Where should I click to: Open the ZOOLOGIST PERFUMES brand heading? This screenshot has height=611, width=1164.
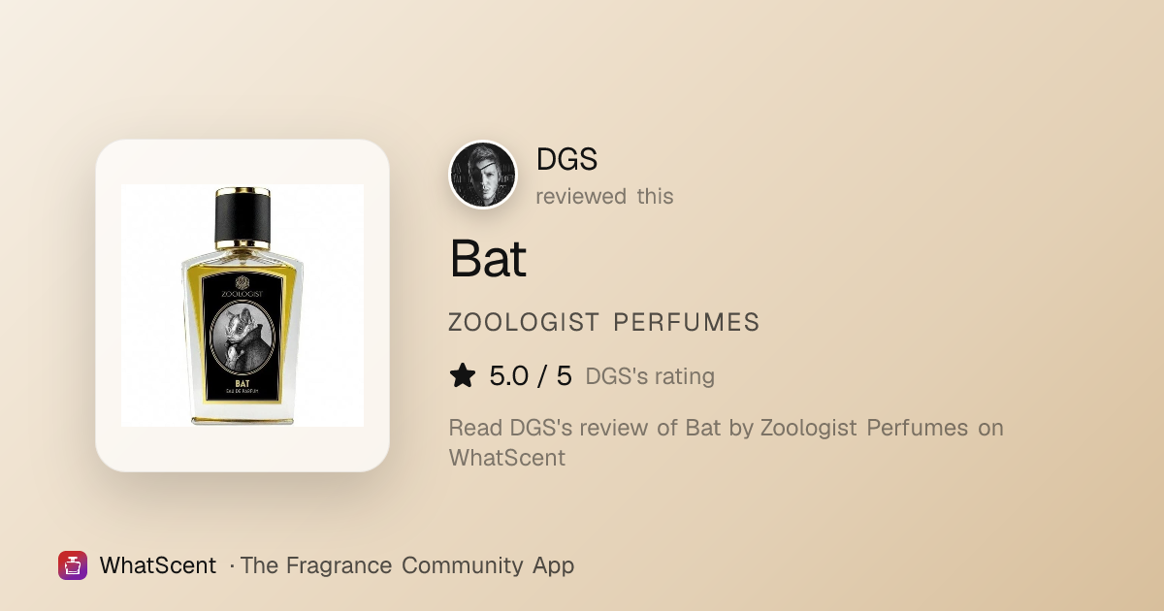tap(604, 323)
